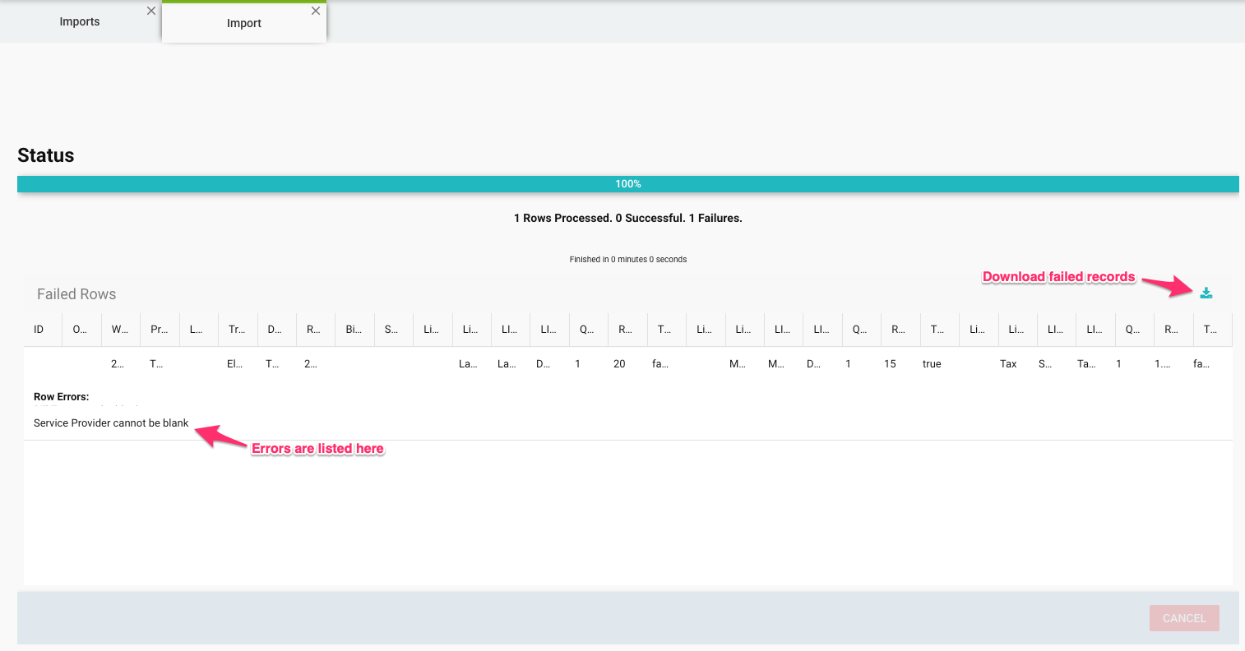Click the 'Failed Rows' heading
The height and width of the screenshot is (651, 1245).
point(76,294)
